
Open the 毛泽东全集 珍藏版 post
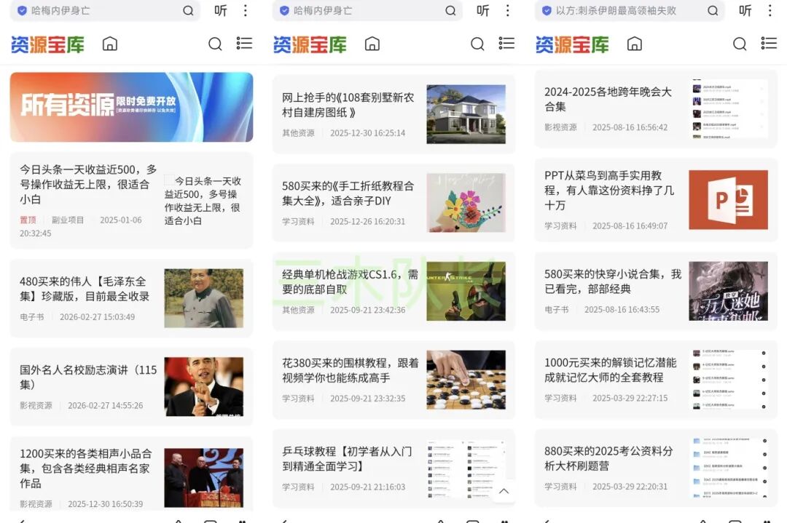coord(85,289)
